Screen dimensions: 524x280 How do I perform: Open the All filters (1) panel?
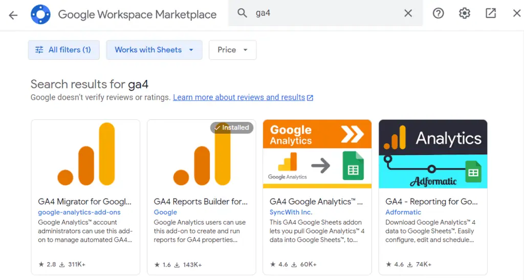[63, 50]
